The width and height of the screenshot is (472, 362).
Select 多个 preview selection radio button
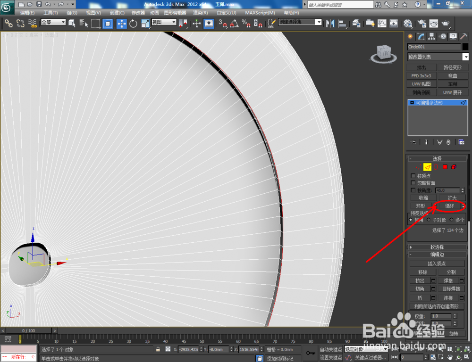point(451,220)
